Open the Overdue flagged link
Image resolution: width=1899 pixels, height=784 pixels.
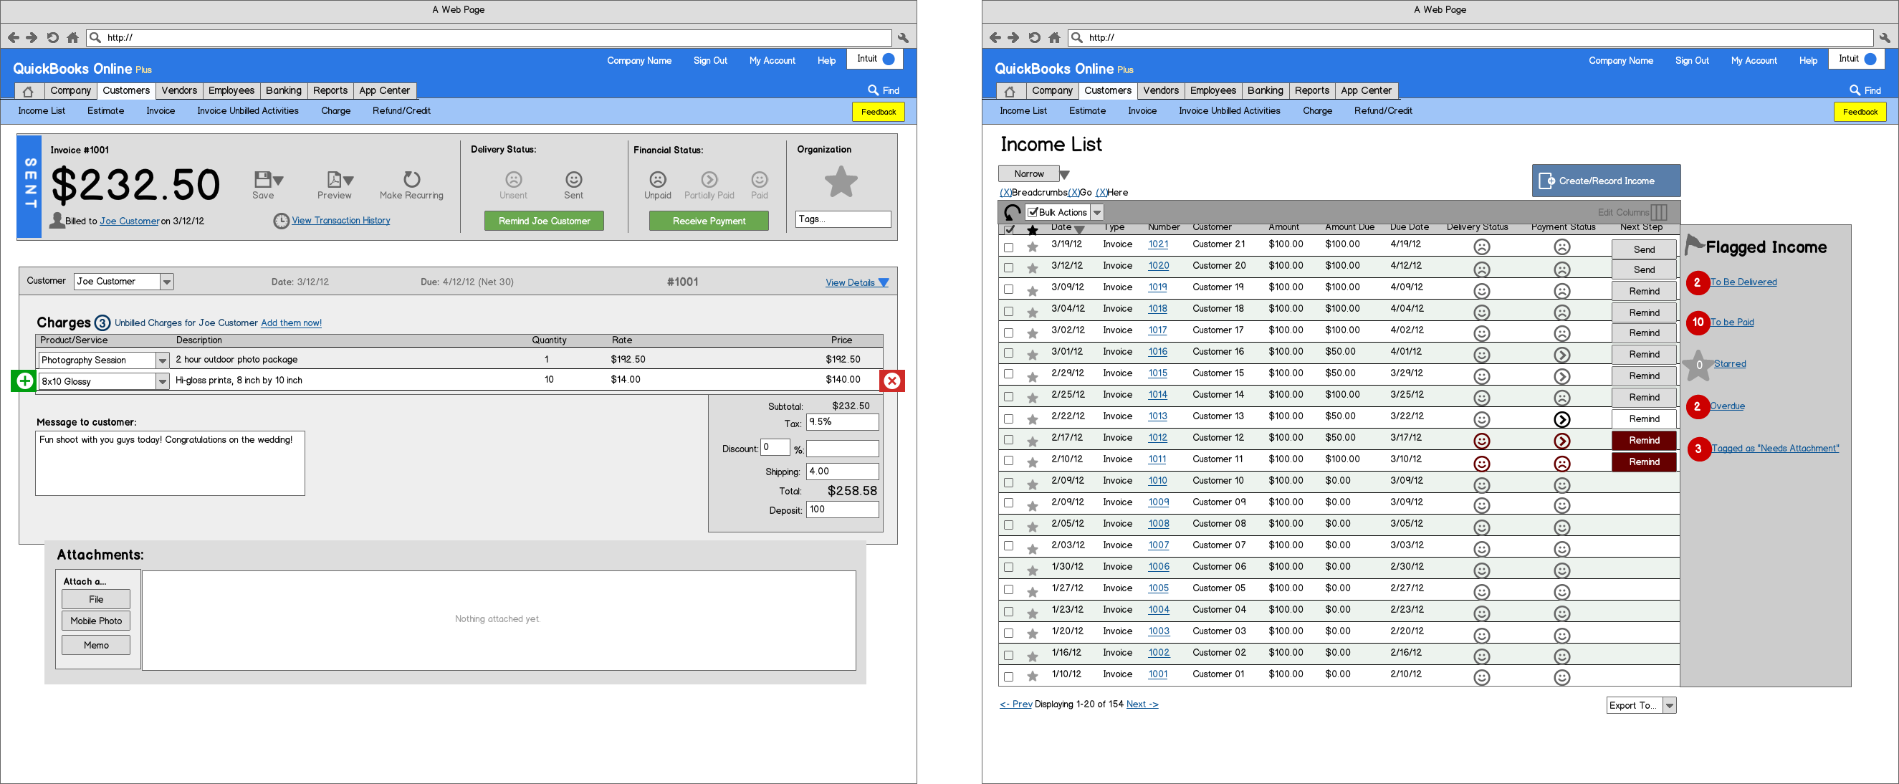click(x=1726, y=406)
